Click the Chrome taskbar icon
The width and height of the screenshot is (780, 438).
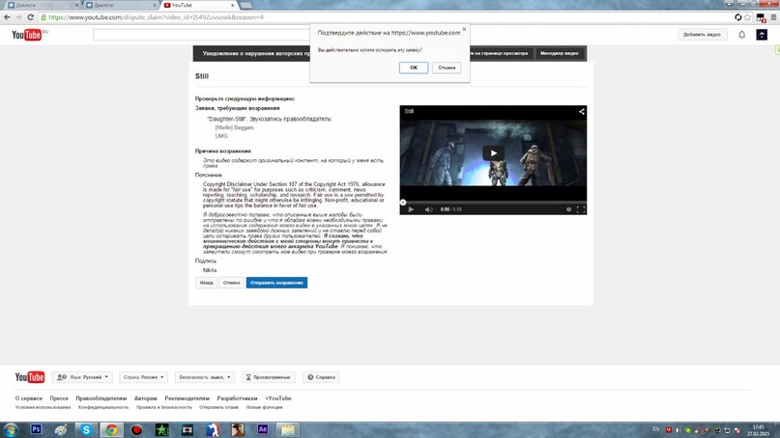point(111,429)
